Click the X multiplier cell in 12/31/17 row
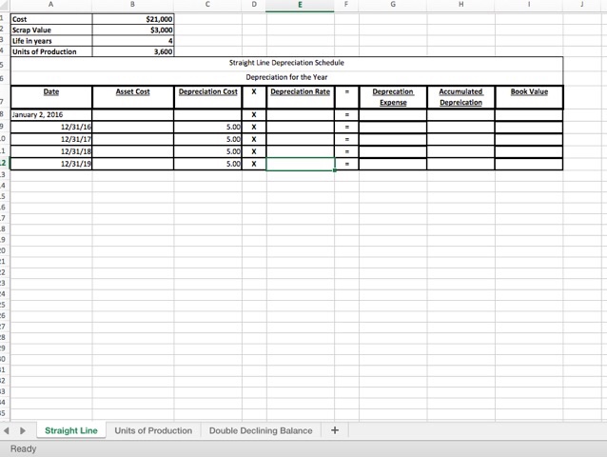 point(254,139)
